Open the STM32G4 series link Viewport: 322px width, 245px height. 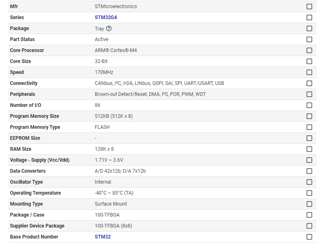coord(106,17)
